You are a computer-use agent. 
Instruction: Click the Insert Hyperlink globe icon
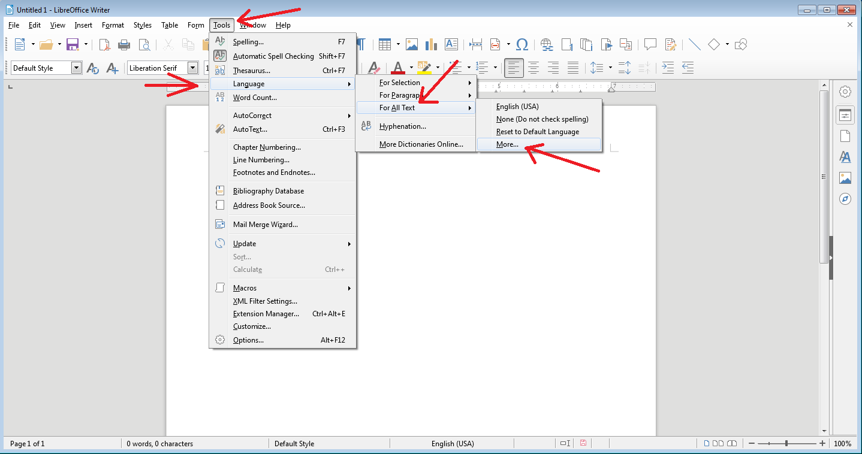pos(547,44)
